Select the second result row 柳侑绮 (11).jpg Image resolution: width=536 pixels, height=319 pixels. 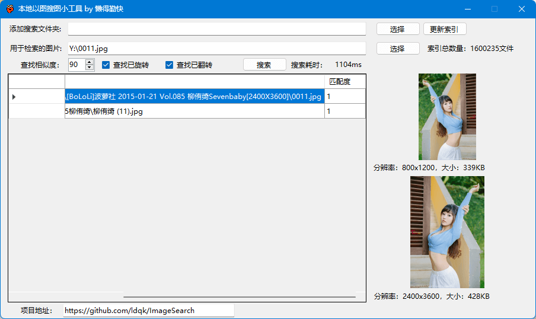(x=194, y=111)
